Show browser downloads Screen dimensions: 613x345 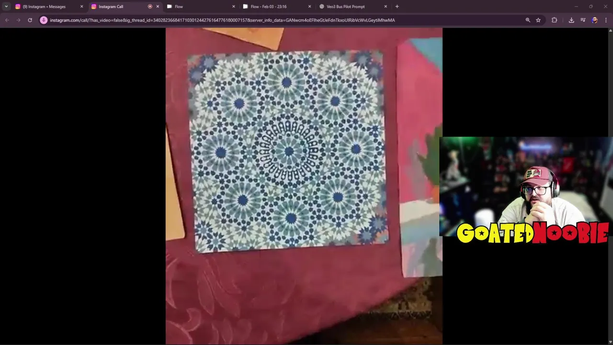[571, 20]
